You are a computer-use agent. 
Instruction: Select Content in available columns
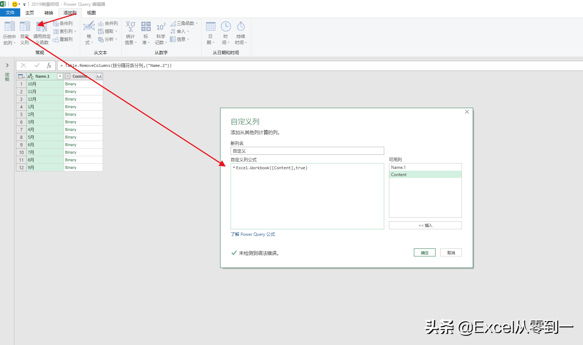pos(425,175)
